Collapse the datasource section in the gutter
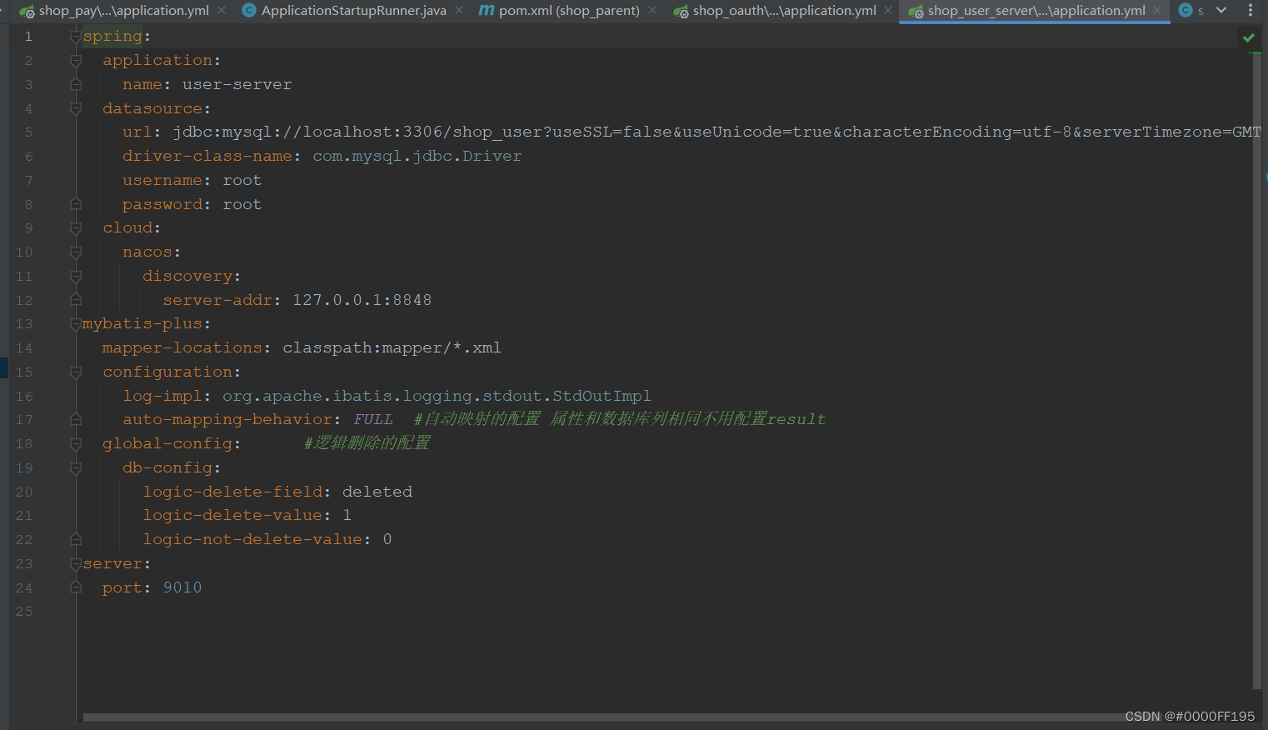 pos(76,108)
